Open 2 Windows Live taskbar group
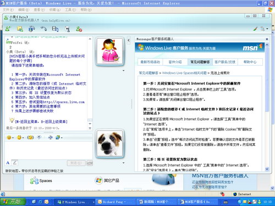The width and height of the screenshot is (275, 206). click(75, 202)
